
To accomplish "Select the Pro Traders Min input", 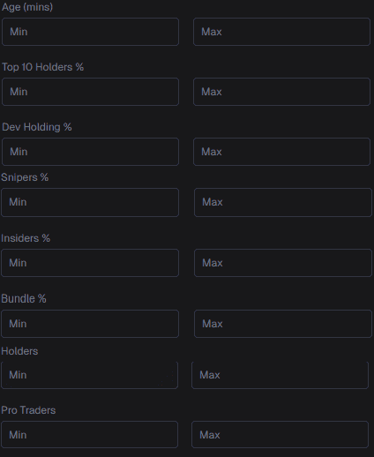I will (89, 435).
